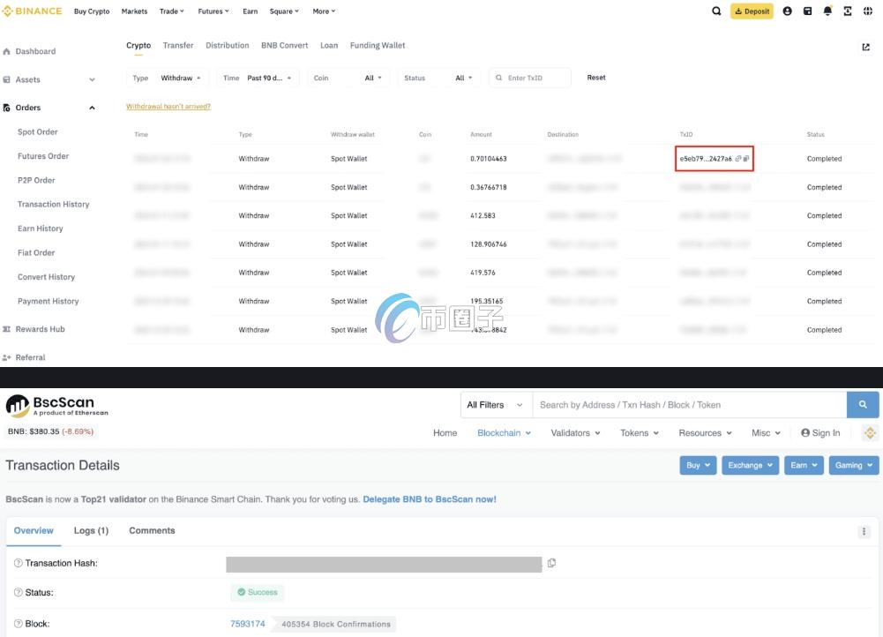Screen dimensions: 883x637
Task: Open the account profile icon
Action: pyautogui.click(x=787, y=11)
